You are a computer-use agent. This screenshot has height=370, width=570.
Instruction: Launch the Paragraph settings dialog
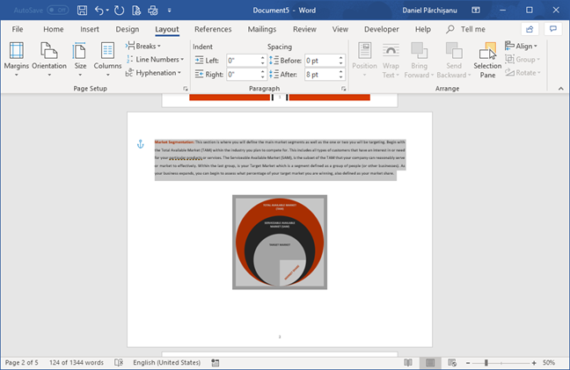click(x=344, y=89)
